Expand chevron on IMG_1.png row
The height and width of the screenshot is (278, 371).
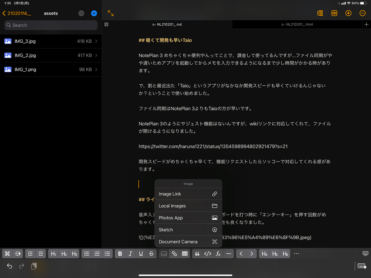pos(96,69)
